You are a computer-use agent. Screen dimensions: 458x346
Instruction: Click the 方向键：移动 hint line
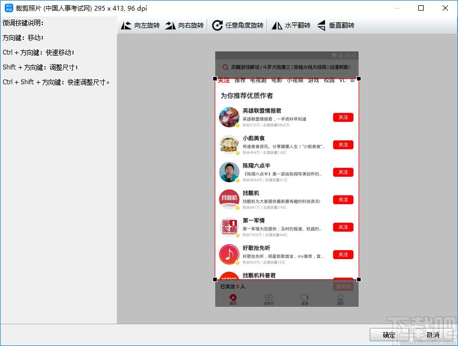pos(23,38)
